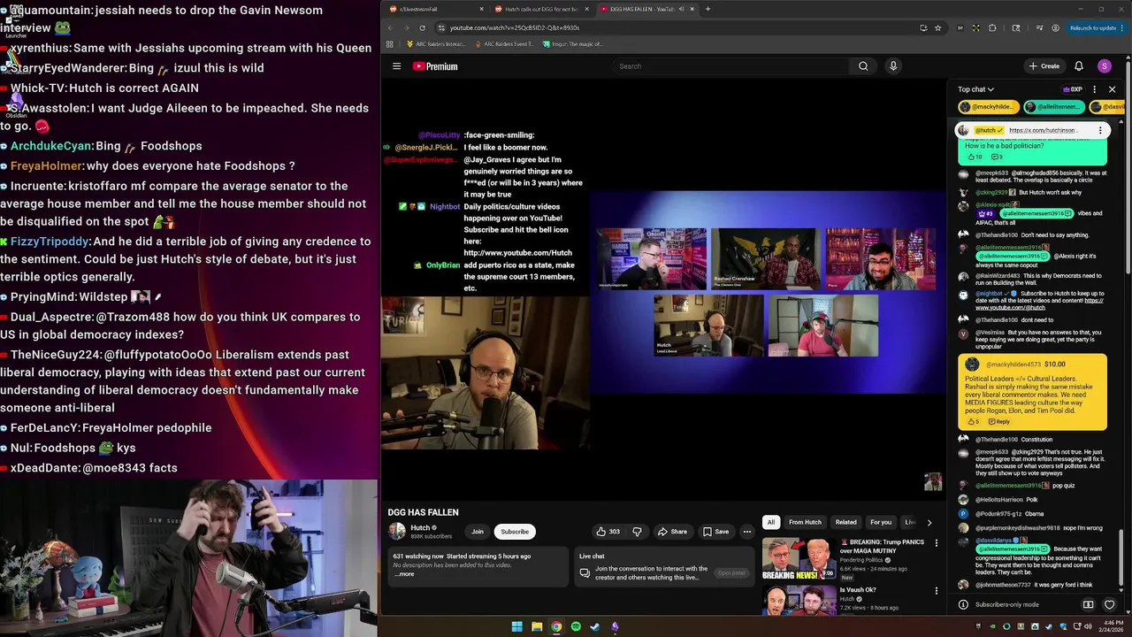This screenshot has height=637, width=1132.
Task: Click the Create button
Action: click(1044, 66)
